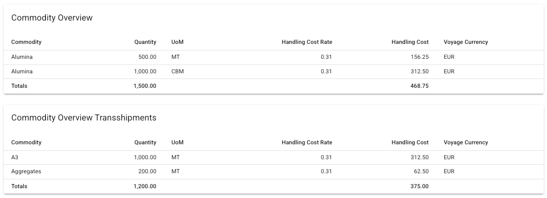Select the Alumina CBM row commodity cell

(22, 71)
